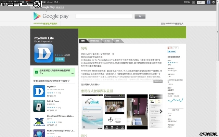Expand compatible devices list with [+]

pyautogui.click(x=73, y=74)
